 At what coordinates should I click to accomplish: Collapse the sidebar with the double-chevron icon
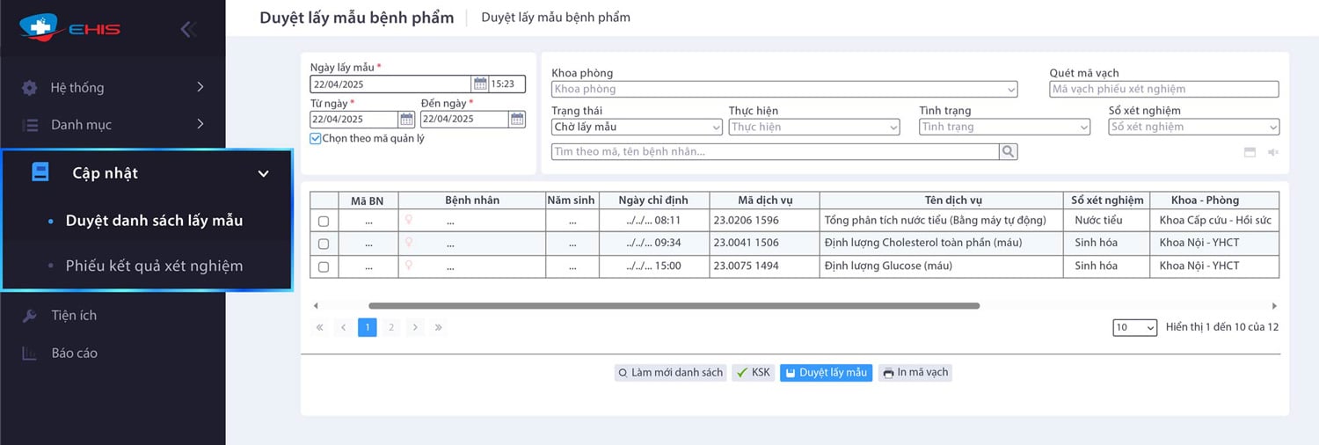click(x=186, y=29)
